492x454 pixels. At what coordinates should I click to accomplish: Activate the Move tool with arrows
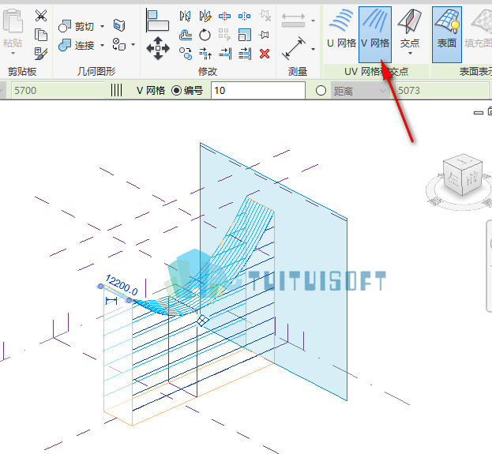[158, 48]
